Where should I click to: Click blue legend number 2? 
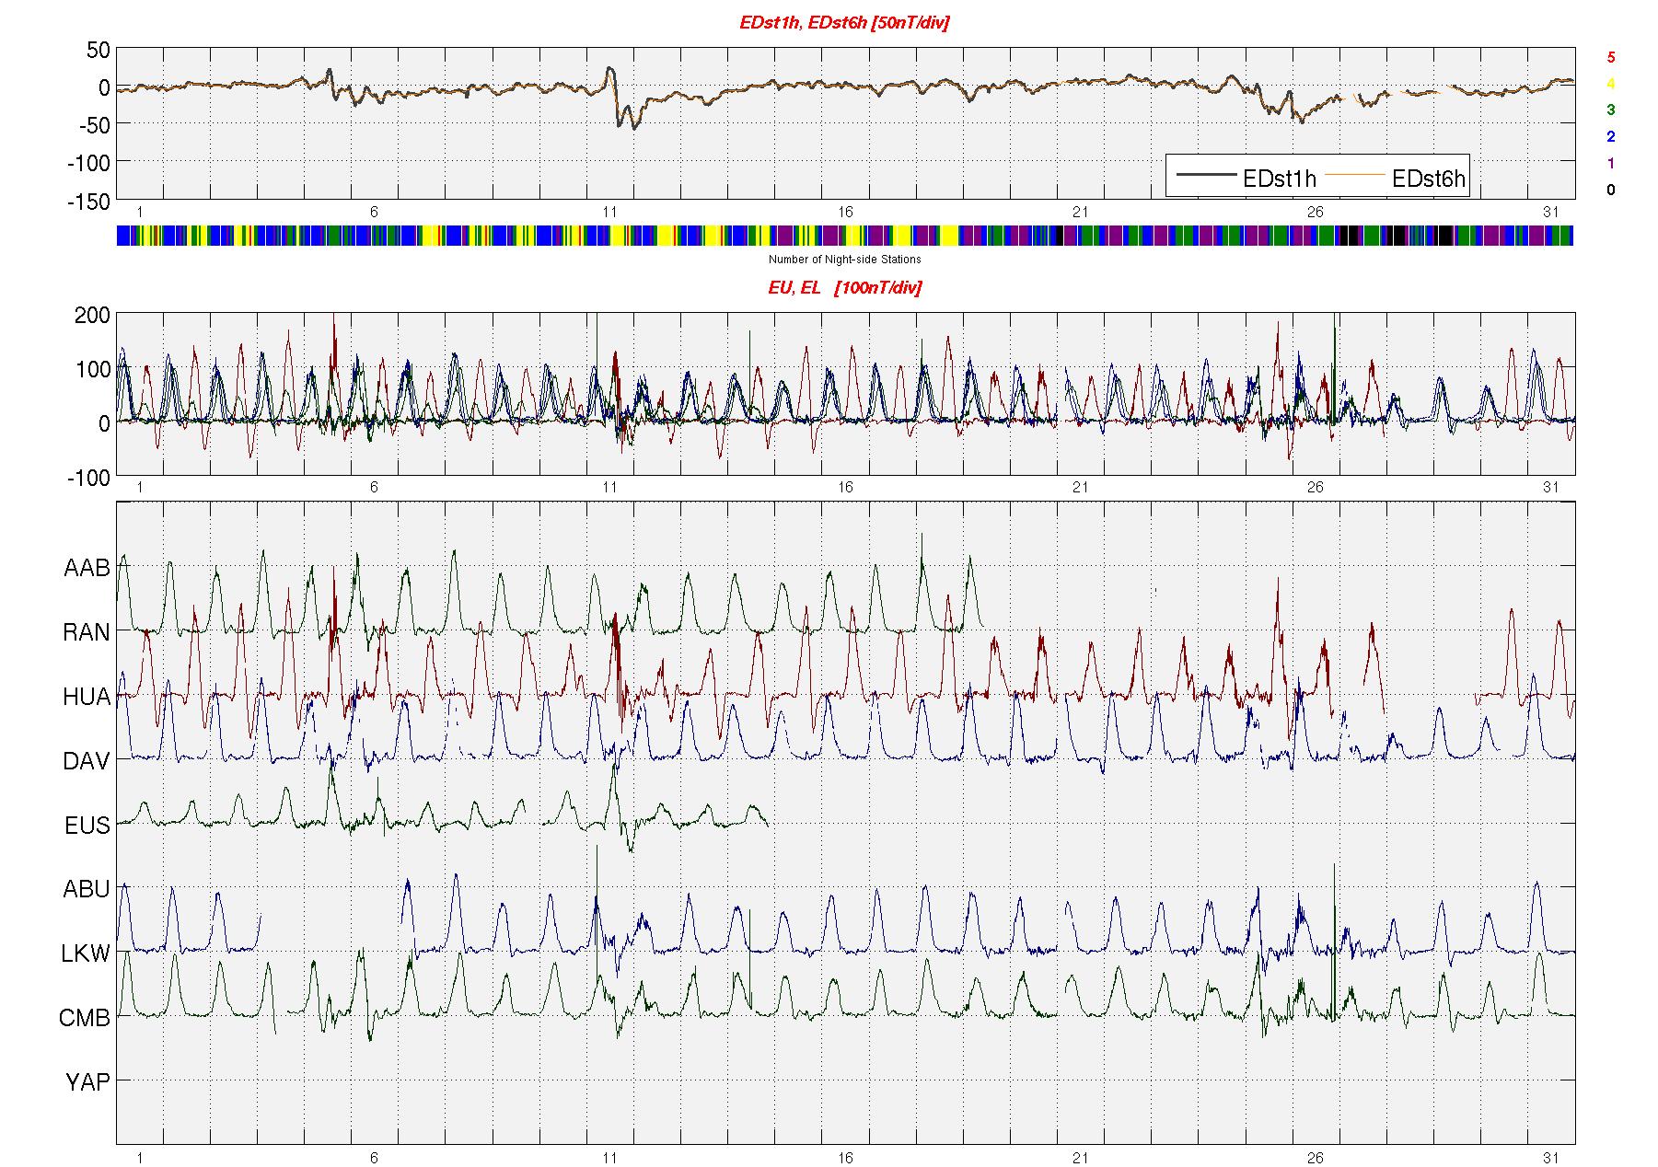1610,137
